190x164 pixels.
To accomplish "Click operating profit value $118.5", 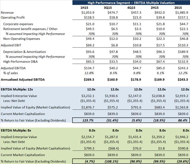I will [x=89, y=18].
